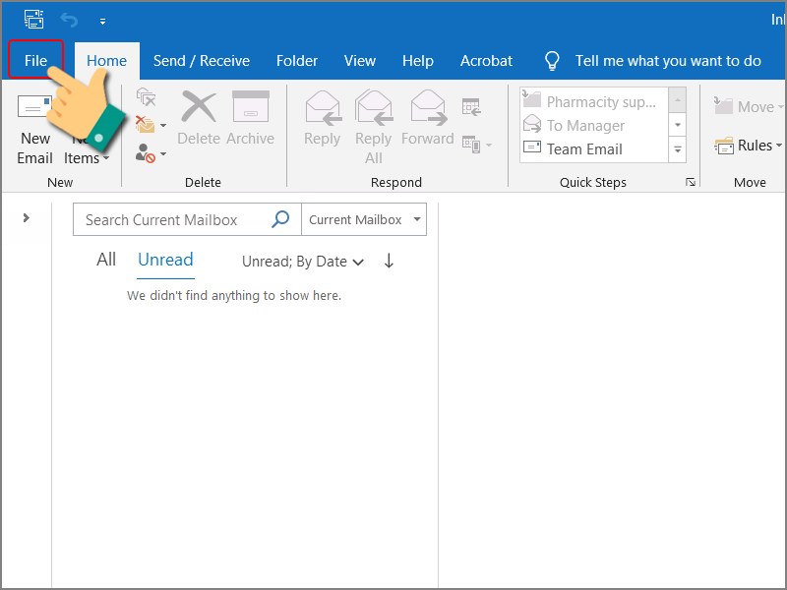The image size is (787, 590).
Task: Click the envelope icon beside To Manager
Action: (x=531, y=124)
